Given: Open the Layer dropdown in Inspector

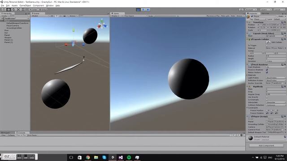Looking at the screenshot, I should [279, 19].
